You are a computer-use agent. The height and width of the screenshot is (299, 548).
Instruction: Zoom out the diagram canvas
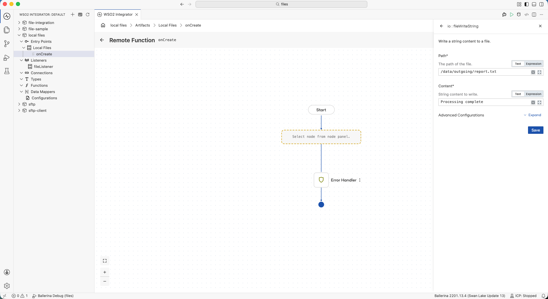click(x=105, y=281)
